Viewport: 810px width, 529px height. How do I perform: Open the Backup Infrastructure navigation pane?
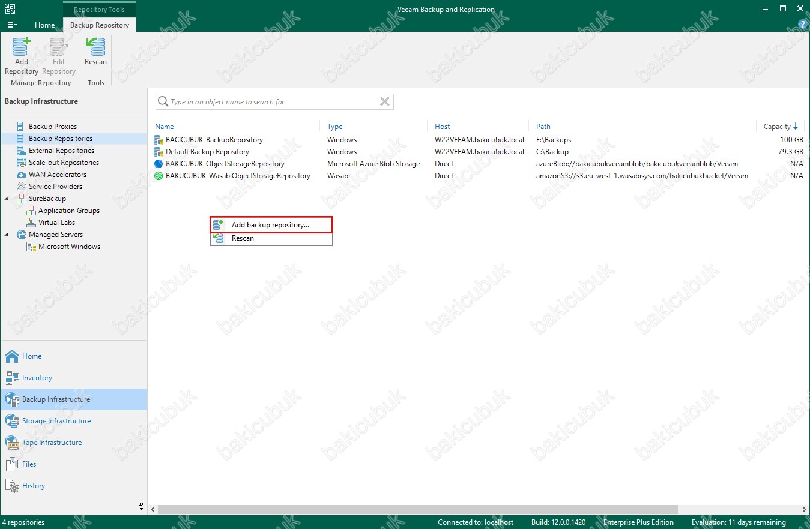[x=73, y=399]
